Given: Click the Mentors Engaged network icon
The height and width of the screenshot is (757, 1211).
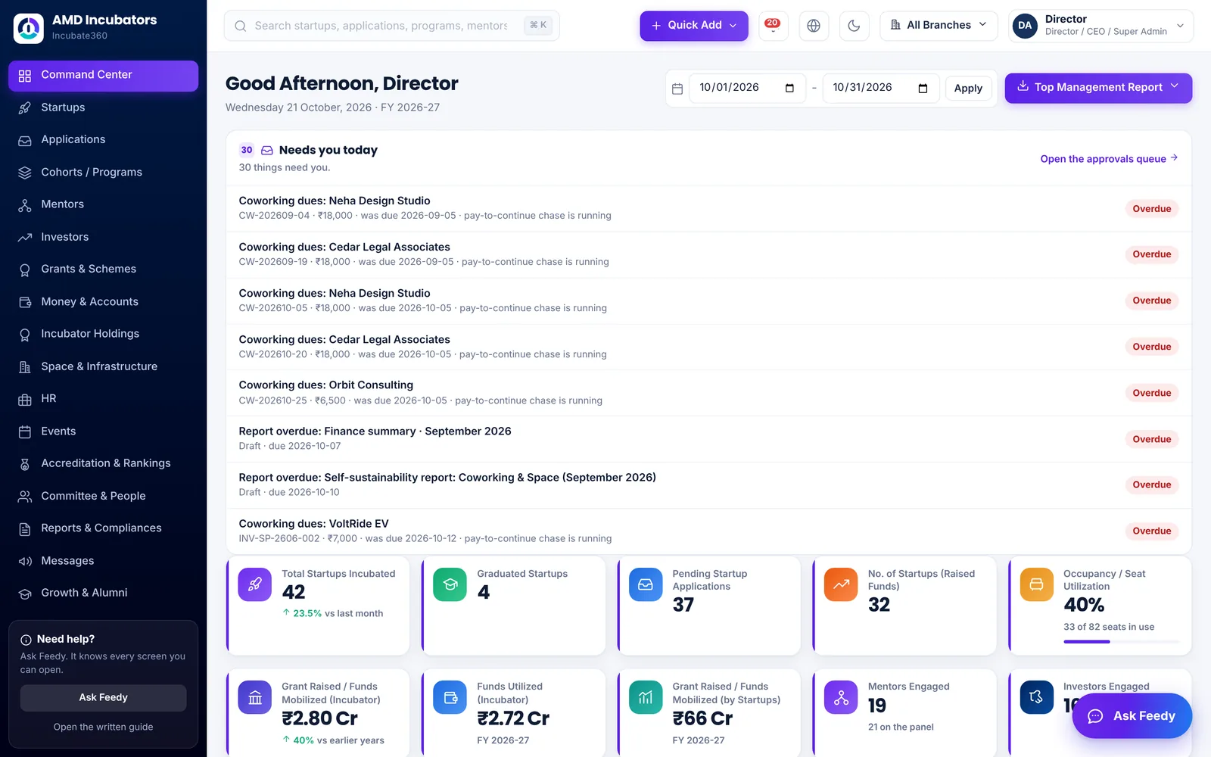Looking at the screenshot, I should point(841,697).
